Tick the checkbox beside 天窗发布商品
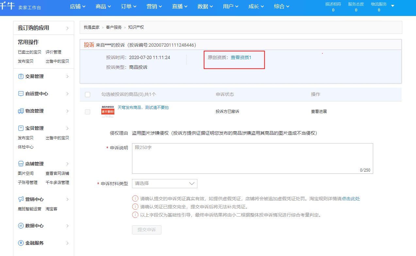Viewport: 416px width, 256px height. (x=88, y=112)
